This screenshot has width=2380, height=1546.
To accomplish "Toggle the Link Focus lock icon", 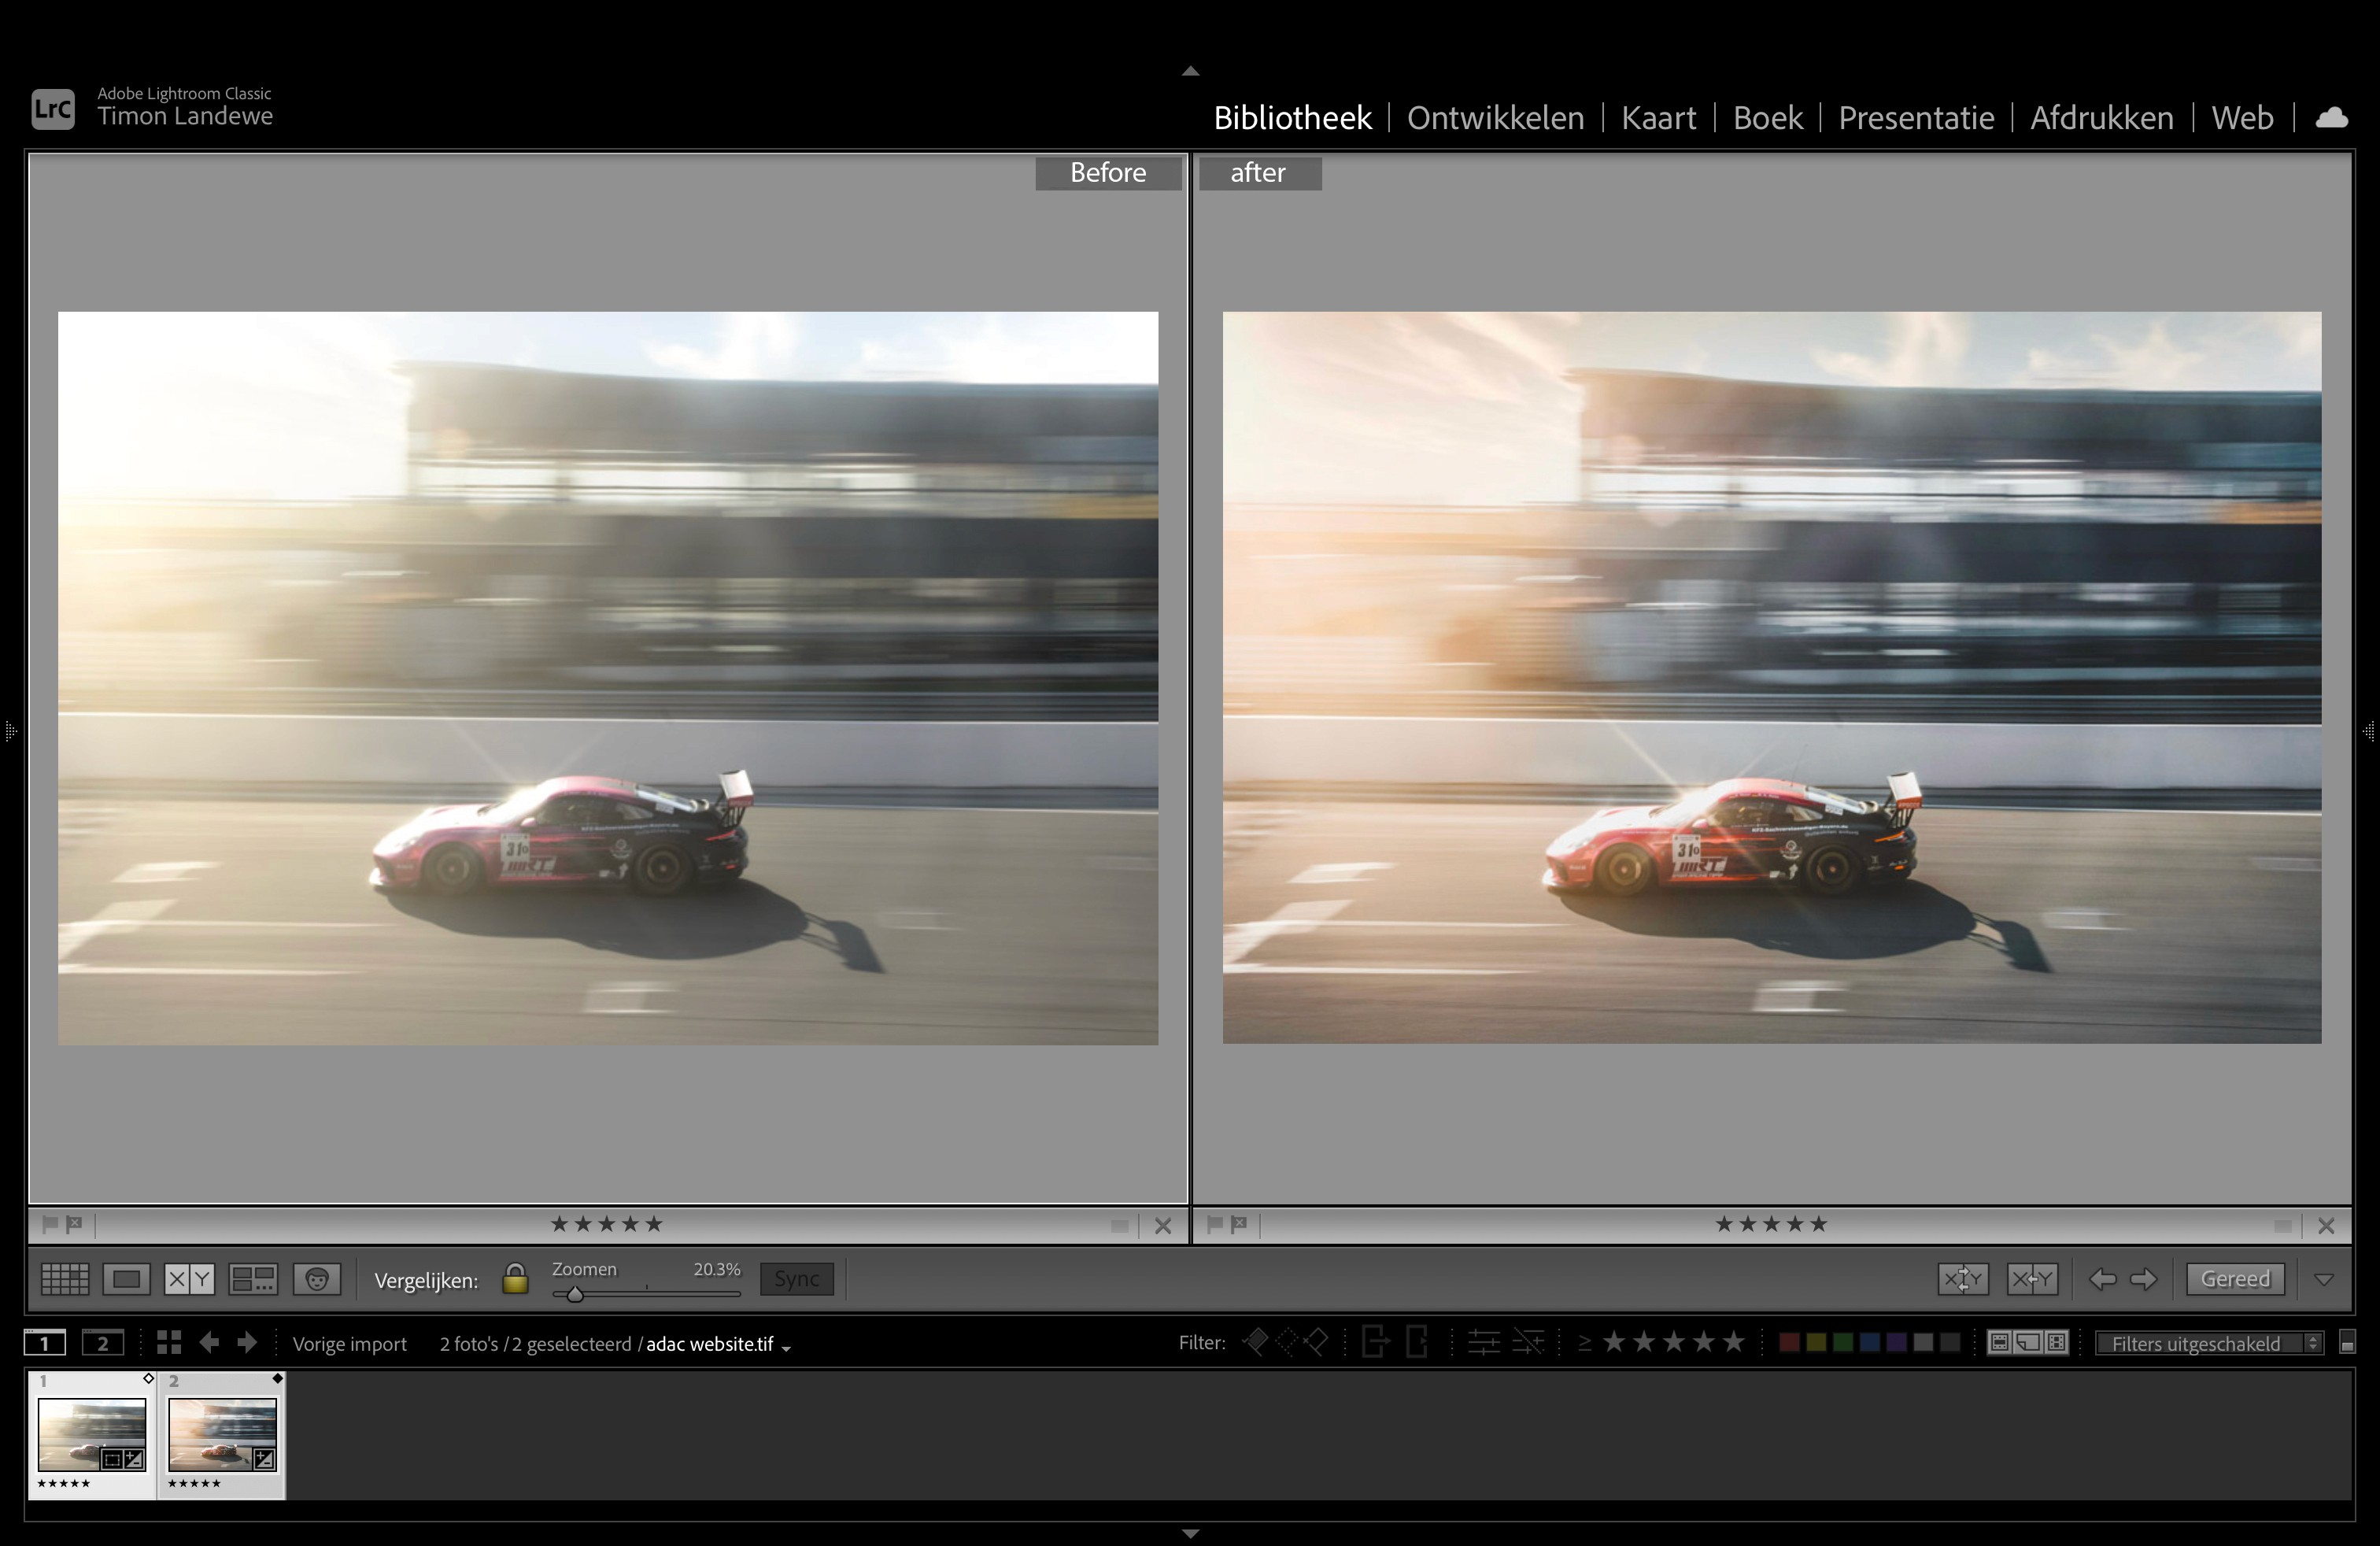I will (x=515, y=1279).
